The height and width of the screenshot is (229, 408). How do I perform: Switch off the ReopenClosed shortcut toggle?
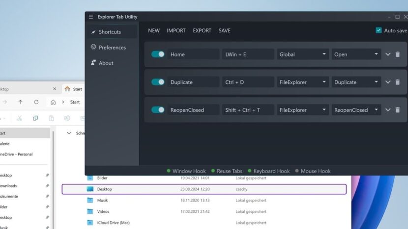click(158, 110)
